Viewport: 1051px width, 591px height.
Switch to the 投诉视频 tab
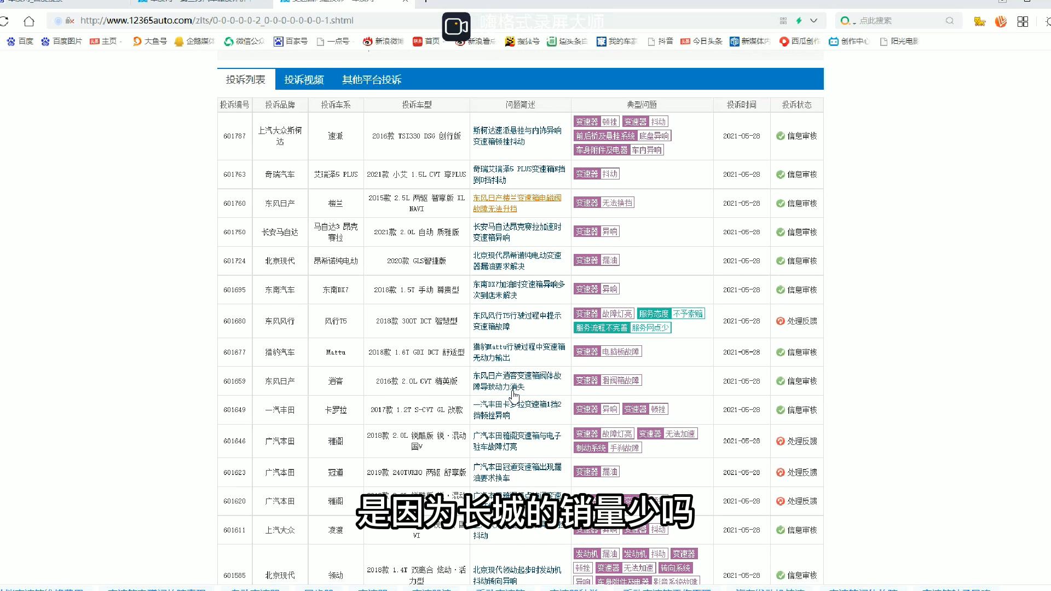click(303, 79)
